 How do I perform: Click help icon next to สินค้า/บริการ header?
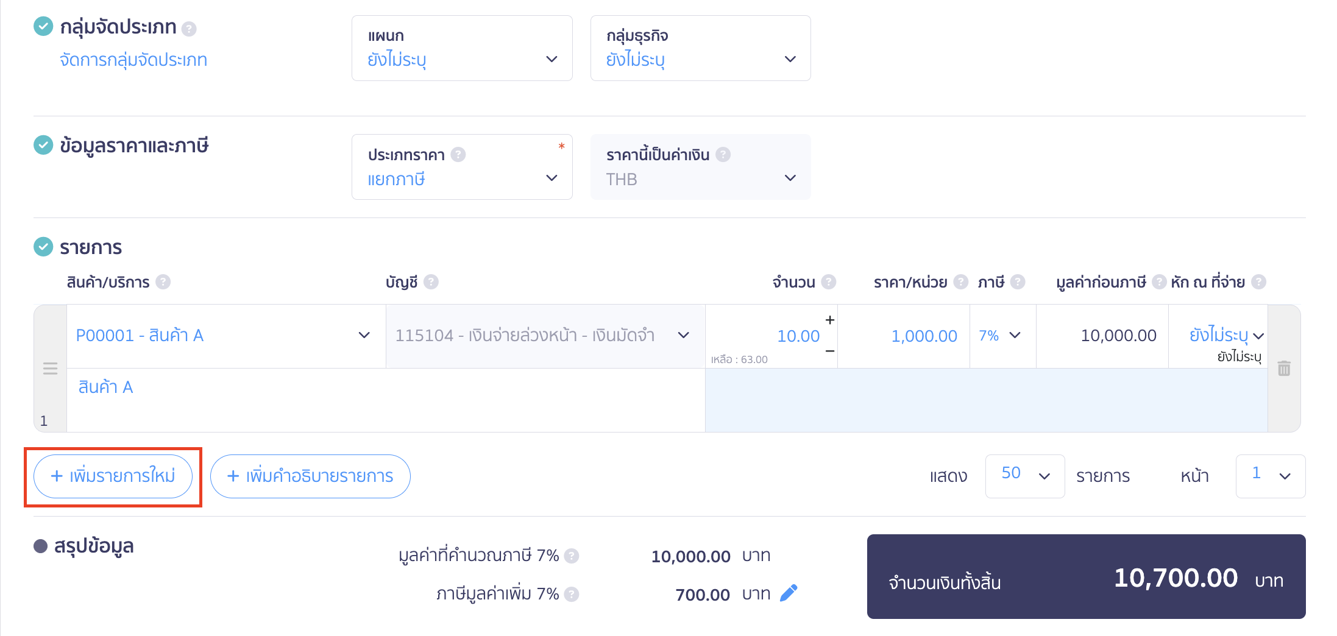click(x=163, y=282)
